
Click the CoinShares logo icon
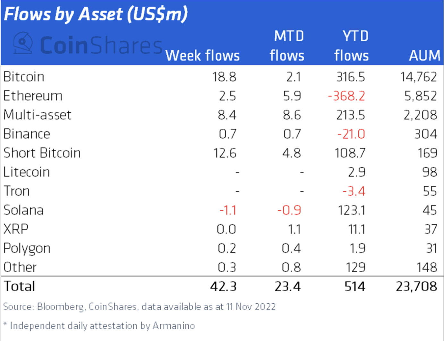(x=23, y=43)
